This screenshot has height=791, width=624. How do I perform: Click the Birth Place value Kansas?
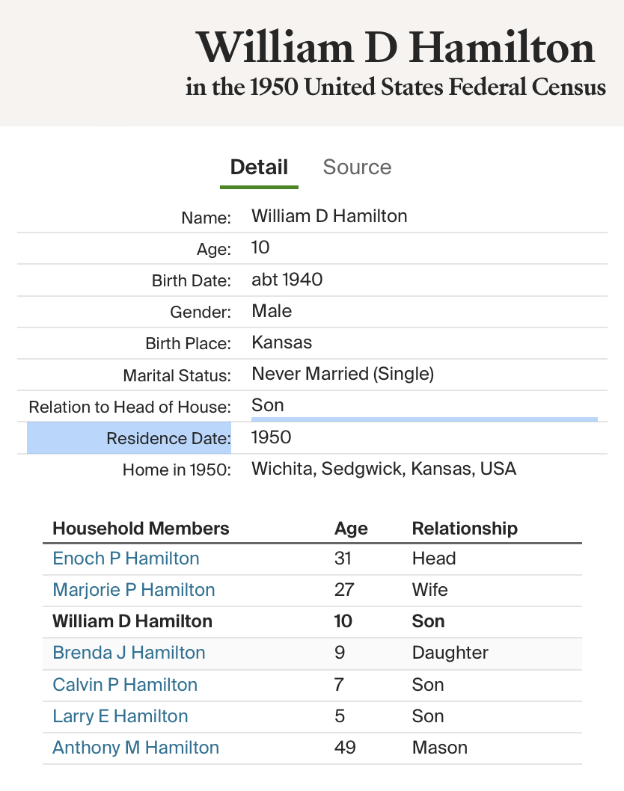[x=282, y=343]
